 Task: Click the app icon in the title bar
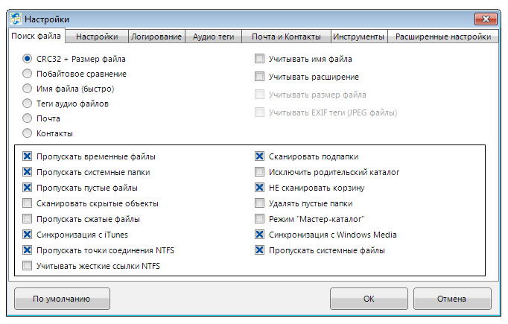(x=15, y=19)
